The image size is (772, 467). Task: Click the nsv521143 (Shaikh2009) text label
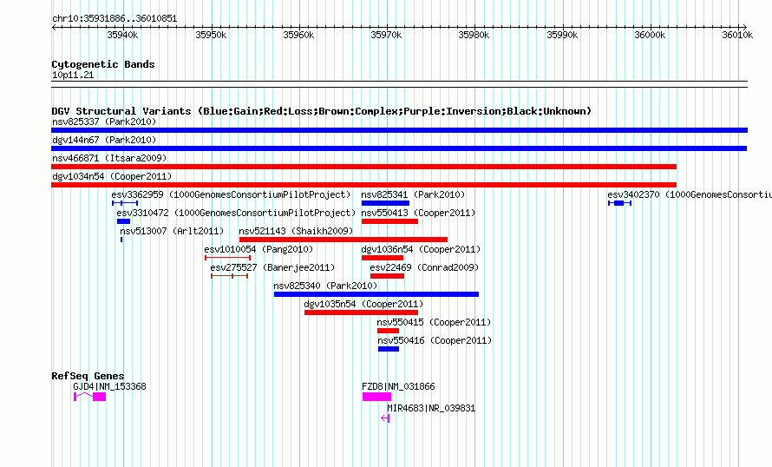(296, 231)
